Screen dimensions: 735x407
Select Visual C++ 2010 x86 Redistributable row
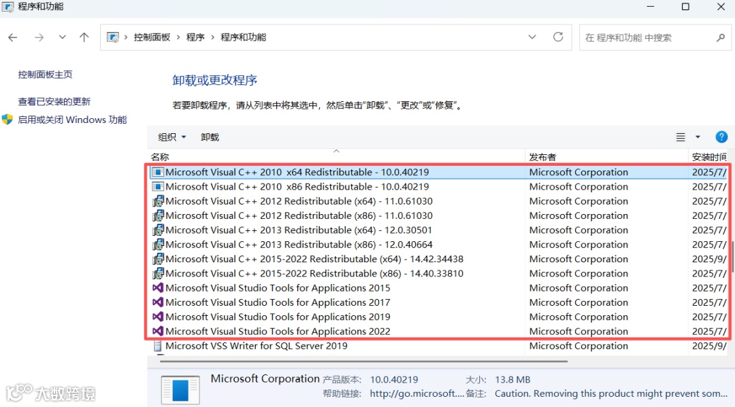coord(439,187)
